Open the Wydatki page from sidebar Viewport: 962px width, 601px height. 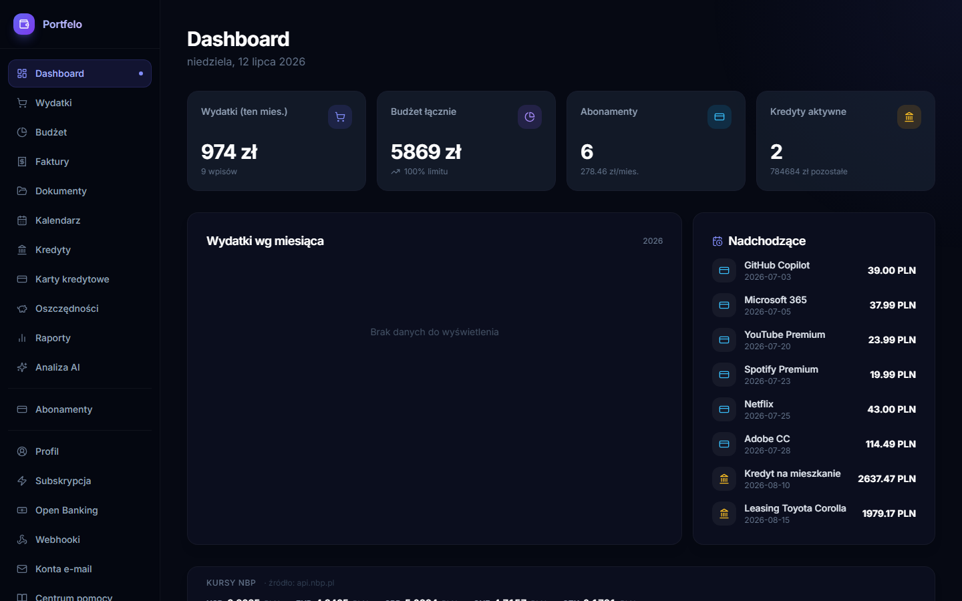79,103
